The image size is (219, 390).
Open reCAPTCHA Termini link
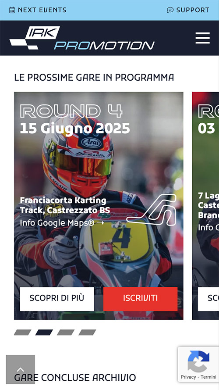tap(208, 377)
